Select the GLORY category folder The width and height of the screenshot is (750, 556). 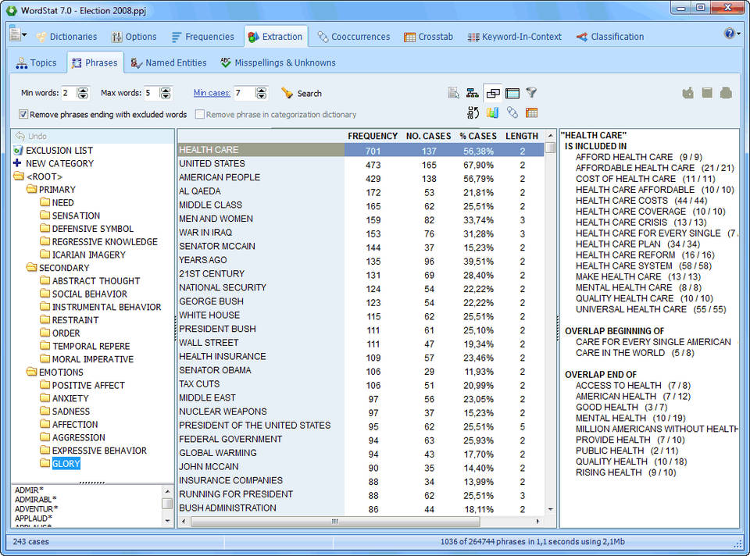66,464
